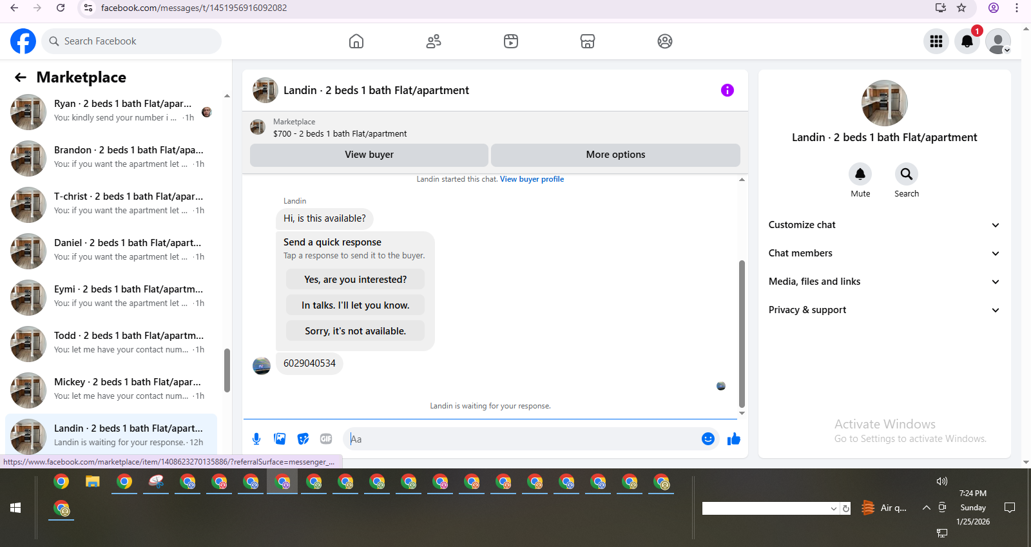Click the $700 listing thumbnail in Marketplace banner
Screen dimensions: 1031x547
pos(258,127)
